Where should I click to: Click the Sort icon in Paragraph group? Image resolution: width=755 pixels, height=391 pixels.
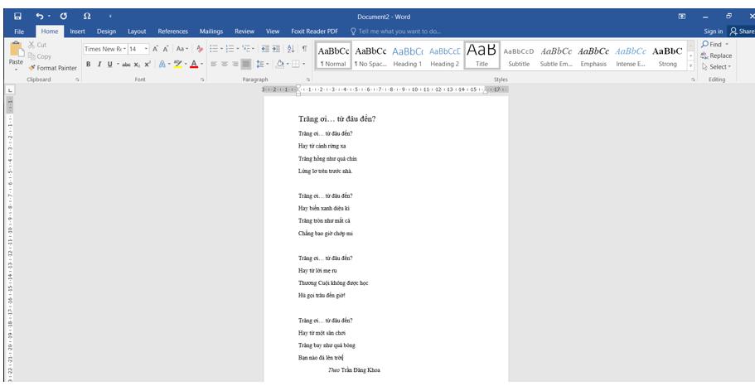coord(291,49)
